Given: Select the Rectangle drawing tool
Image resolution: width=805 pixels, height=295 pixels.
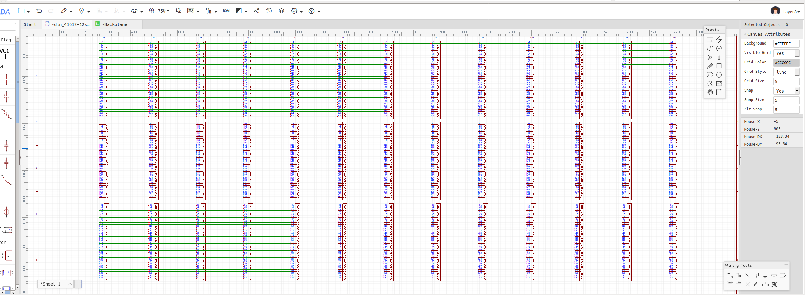Looking at the screenshot, I should [x=719, y=66].
